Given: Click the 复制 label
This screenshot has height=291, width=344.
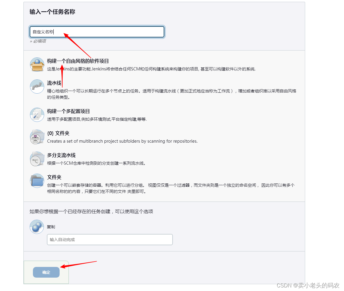Looking at the screenshot, I should pyautogui.click(x=51, y=227).
